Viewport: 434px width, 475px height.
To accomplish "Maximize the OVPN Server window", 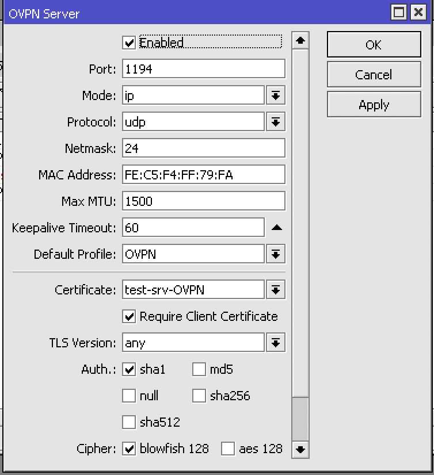I will (398, 13).
